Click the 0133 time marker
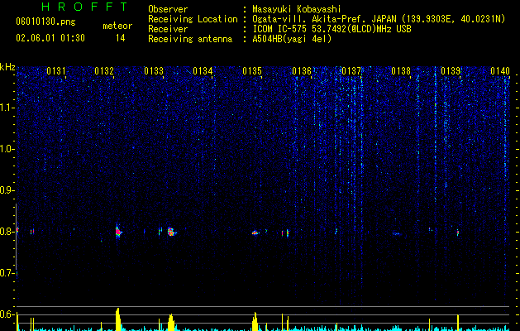 click(154, 71)
